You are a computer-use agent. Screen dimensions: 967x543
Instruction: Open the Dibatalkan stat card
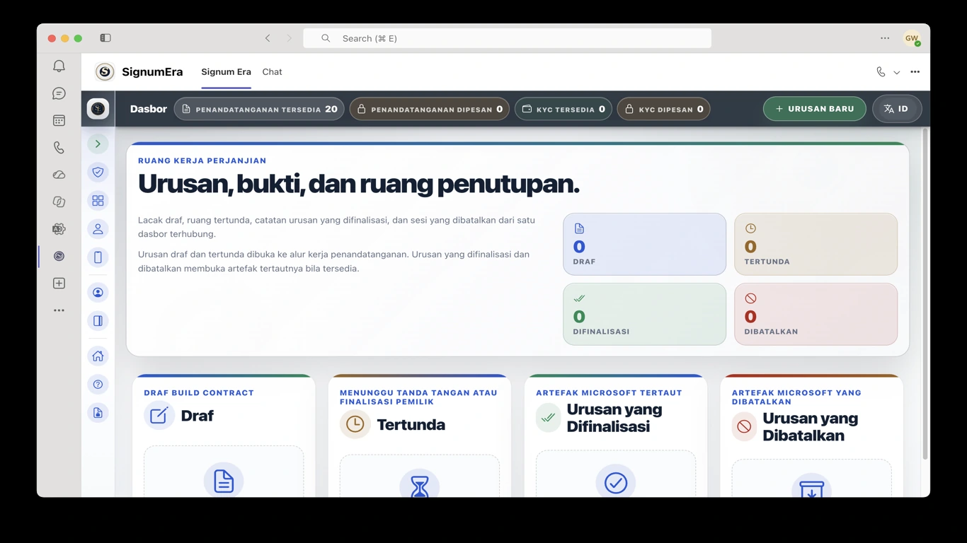point(816,314)
